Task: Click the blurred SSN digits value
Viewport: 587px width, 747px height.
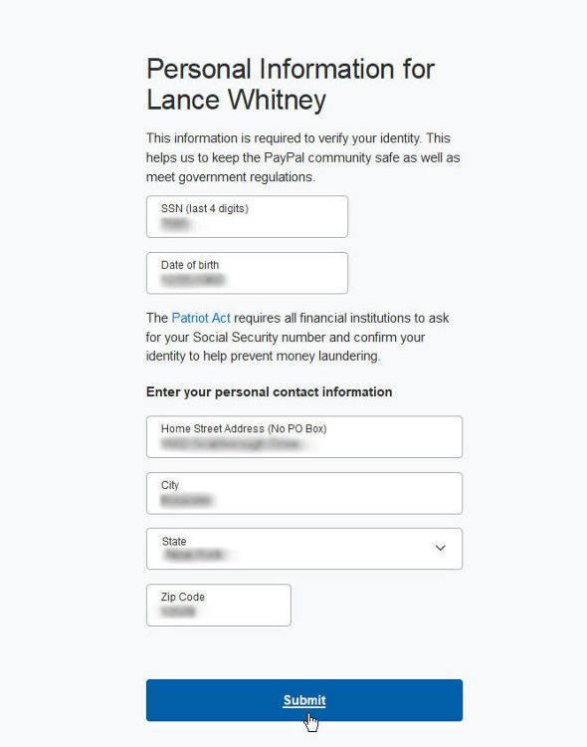Action: pyautogui.click(x=176, y=223)
